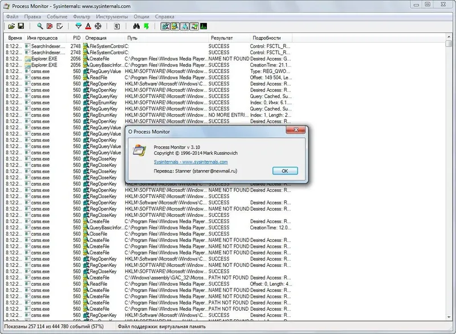Click the 'Index: 1, Length: 2...' detail cell

point(271,115)
